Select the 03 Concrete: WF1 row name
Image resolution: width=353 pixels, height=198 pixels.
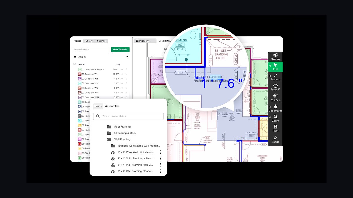click(x=90, y=93)
